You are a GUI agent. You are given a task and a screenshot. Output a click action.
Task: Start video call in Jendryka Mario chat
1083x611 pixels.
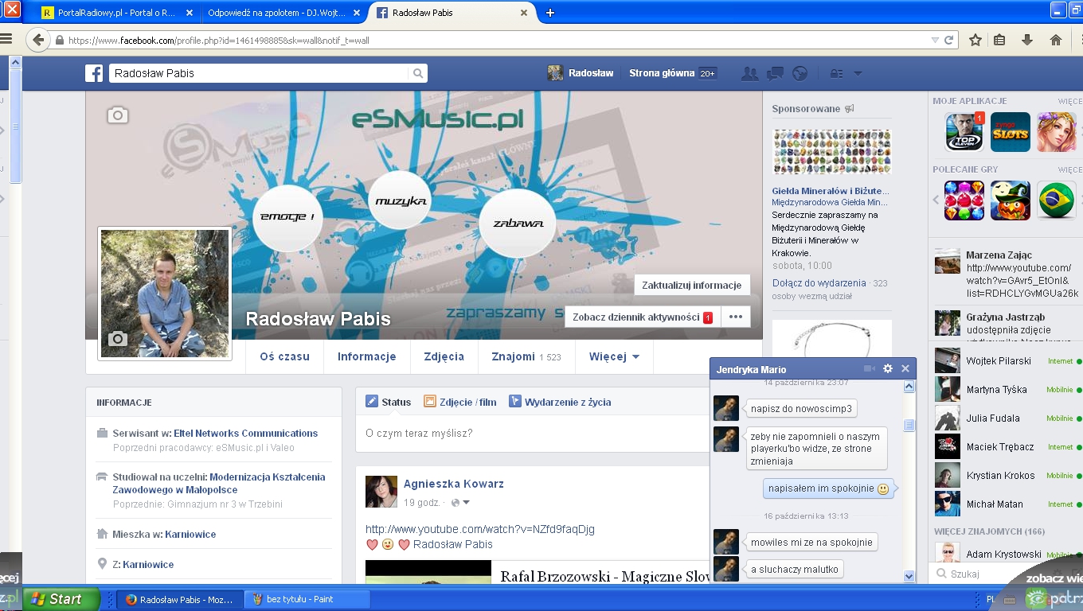(869, 369)
